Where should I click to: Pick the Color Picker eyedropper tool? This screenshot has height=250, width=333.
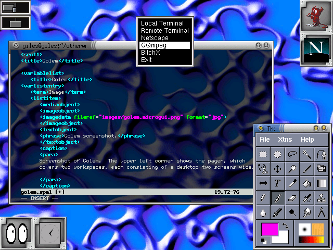[292, 183]
